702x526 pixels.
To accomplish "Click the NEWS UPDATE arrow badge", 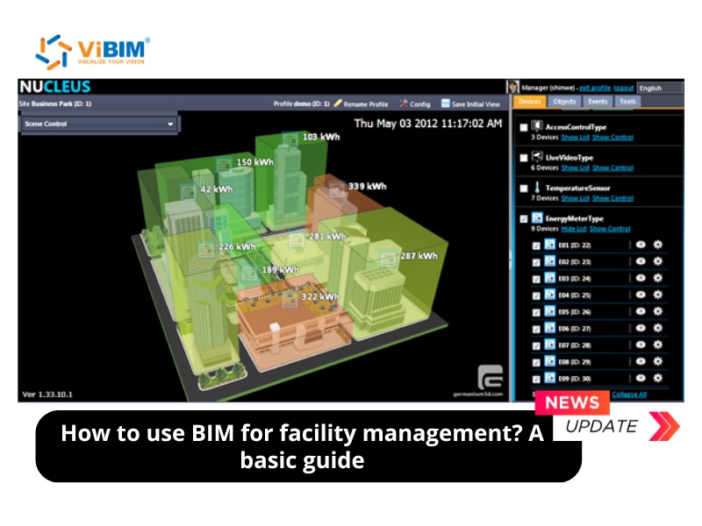I will (664, 426).
